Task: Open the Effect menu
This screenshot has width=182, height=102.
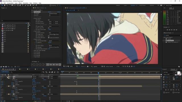Action: (x=20, y=3)
